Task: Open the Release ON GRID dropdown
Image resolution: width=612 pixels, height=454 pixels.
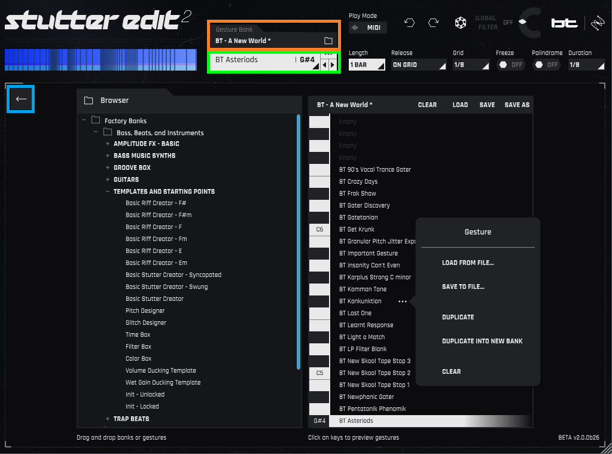Action: [418, 65]
